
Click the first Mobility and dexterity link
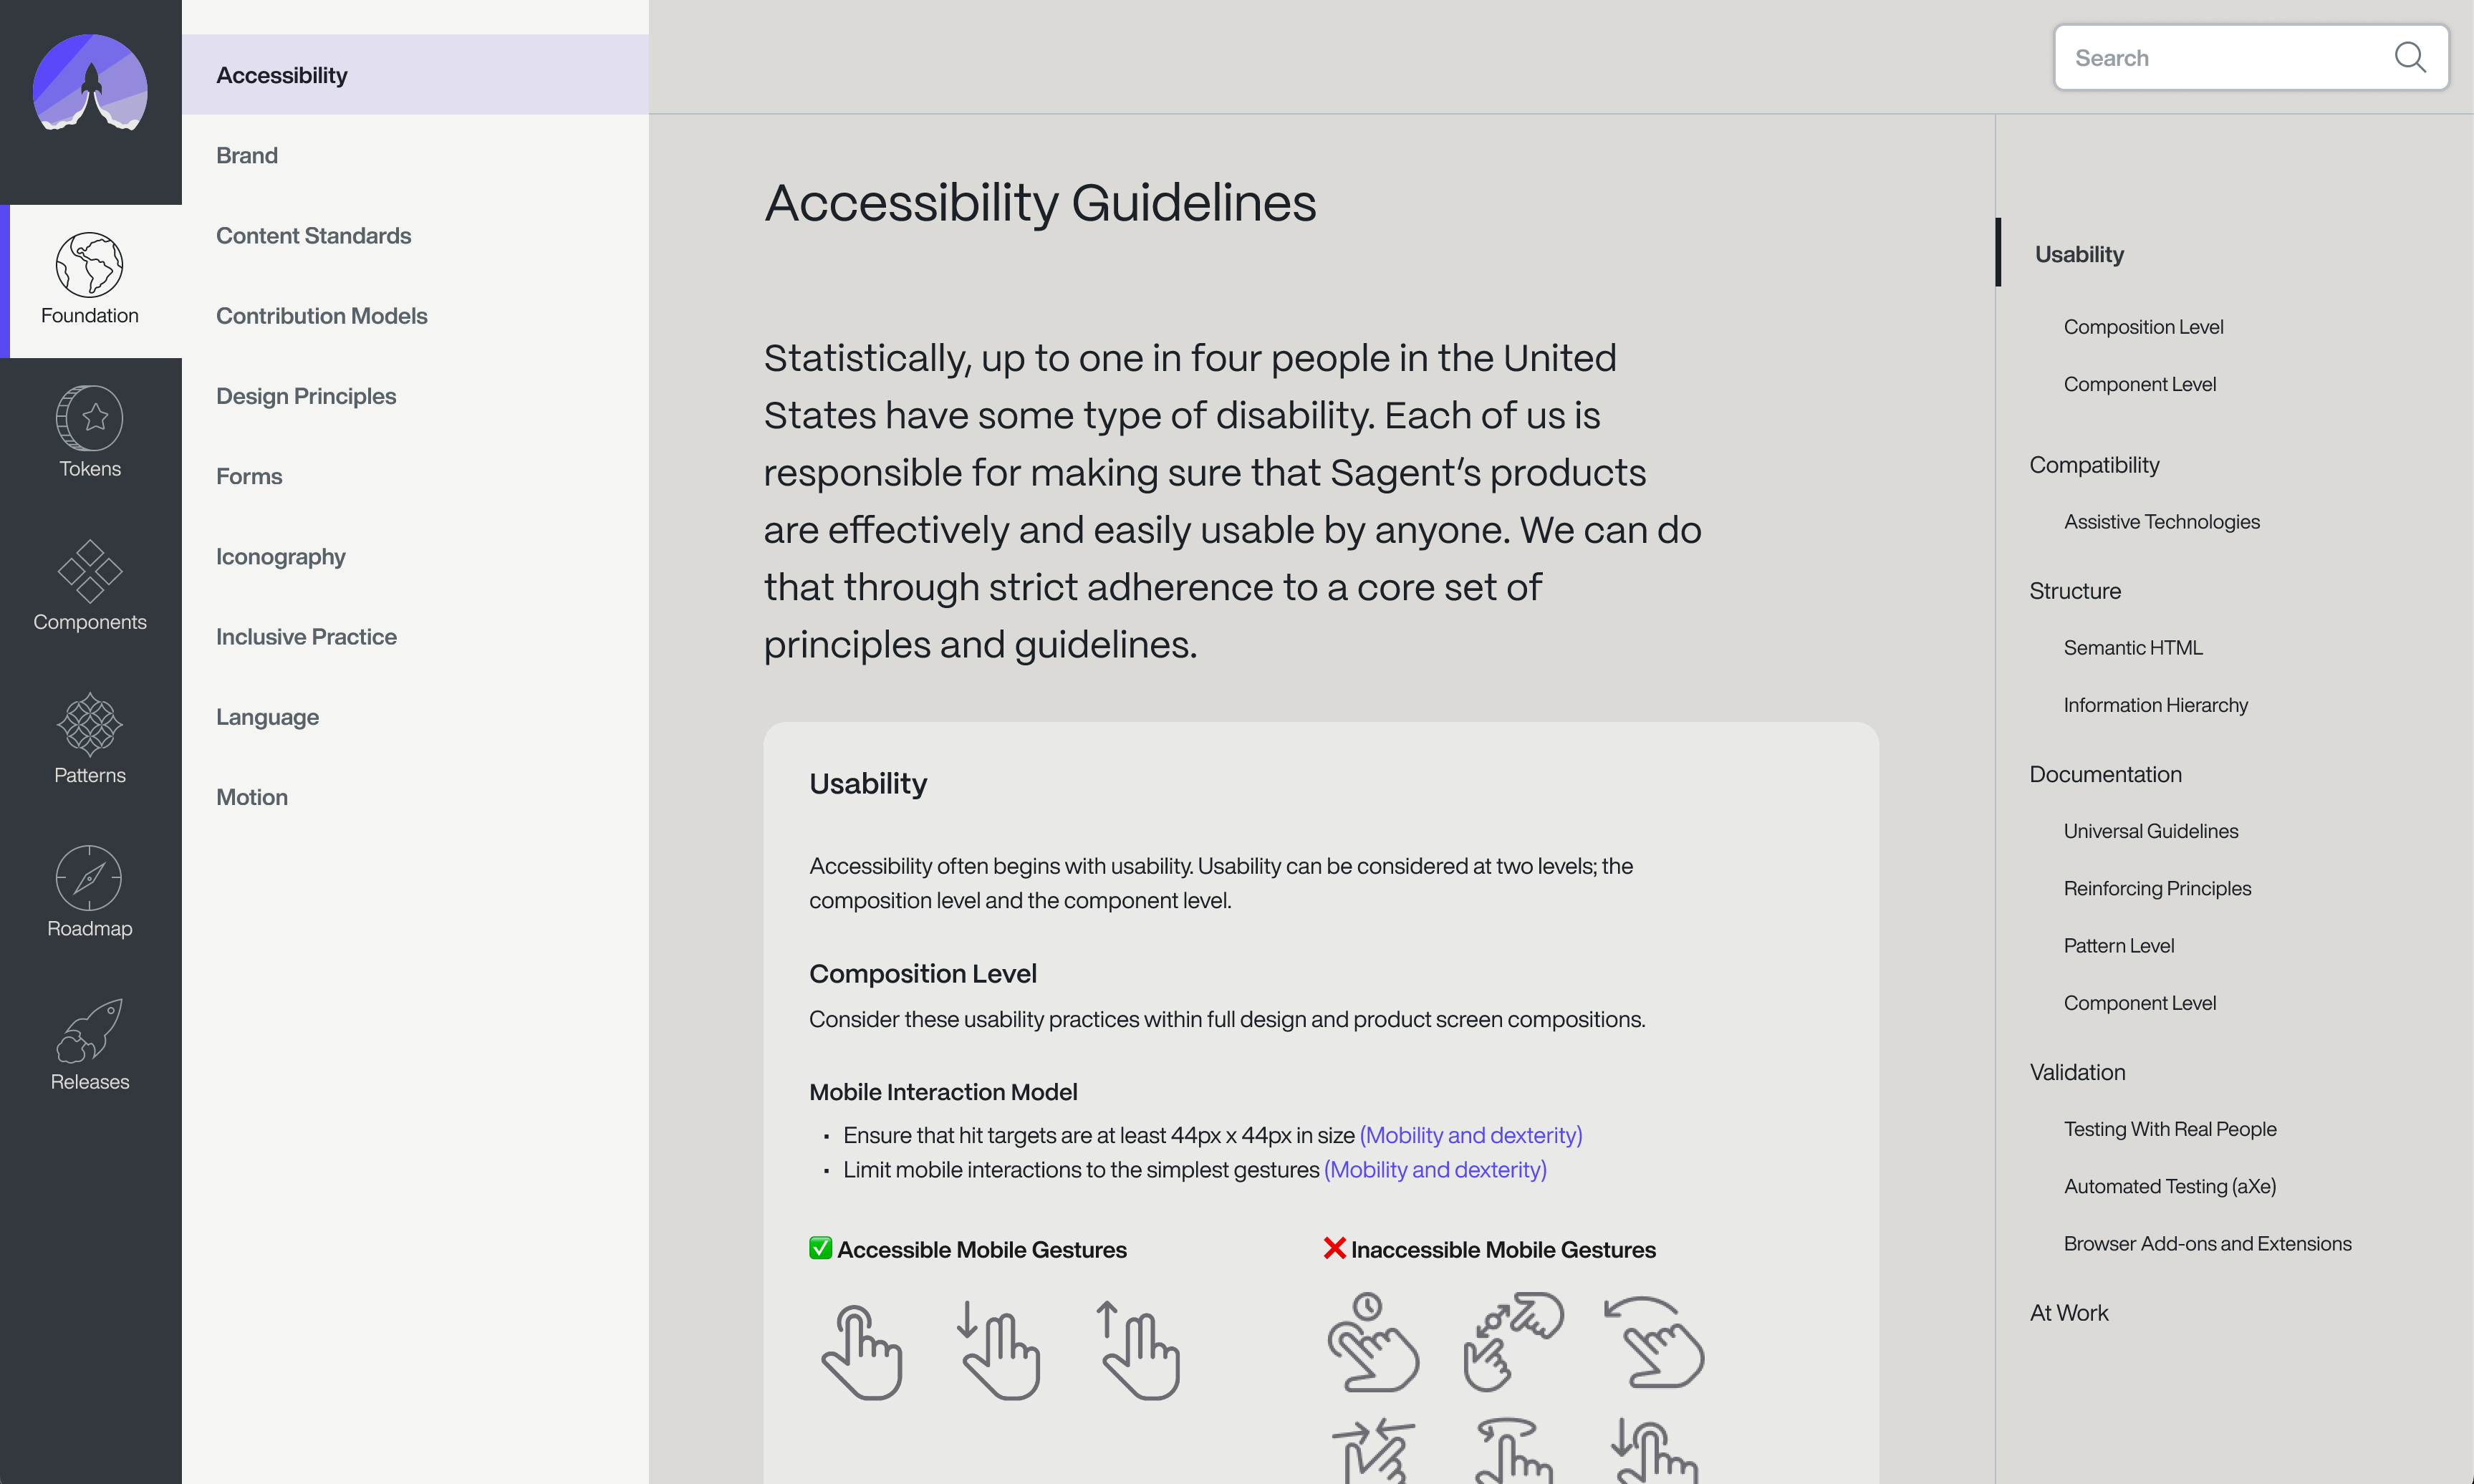[x=1470, y=1135]
